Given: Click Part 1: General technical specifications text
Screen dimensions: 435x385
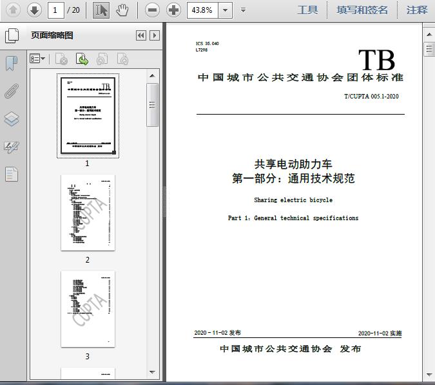Looking at the screenshot, I should 293,218.
